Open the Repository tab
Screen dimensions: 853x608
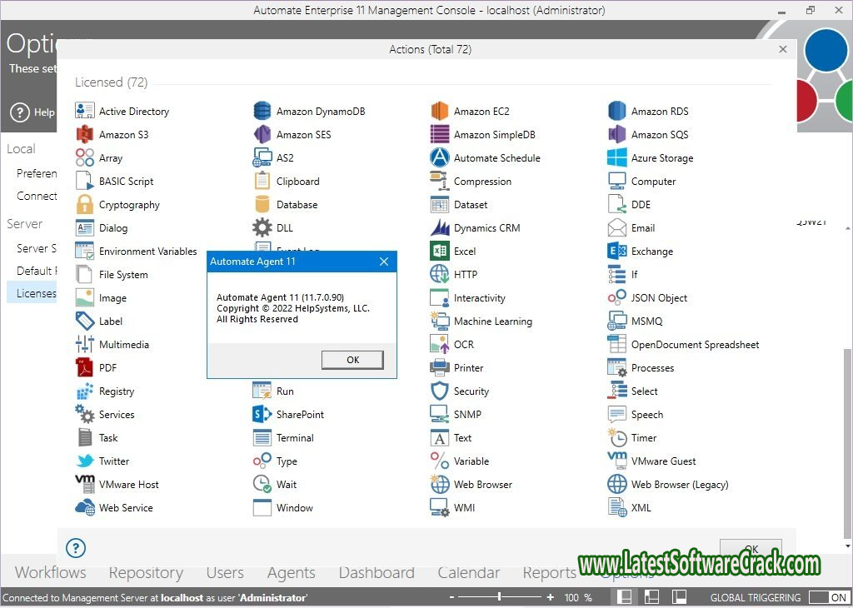pyautogui.click(x=146, y=572)
